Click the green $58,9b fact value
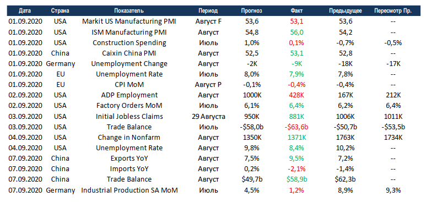The height and width of the screenshot is (202, 427). tap(297, 179)
